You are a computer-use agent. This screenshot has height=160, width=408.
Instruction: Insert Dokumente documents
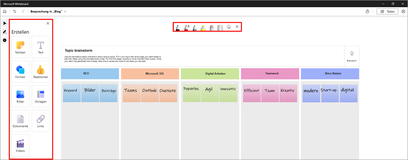coord(20,121)
